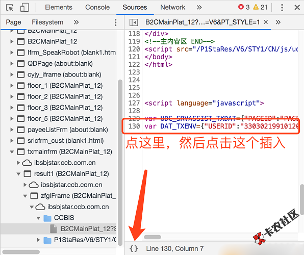This screenshot has height=255, width=304.
Task: Click the P1StaRes folder icon
Action: [x=47, y=240]
